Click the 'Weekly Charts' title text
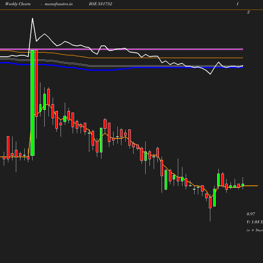The height and width of the screenshot is (263, 263). point(18,4)
